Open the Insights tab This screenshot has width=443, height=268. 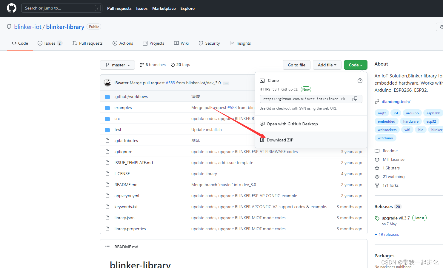pos(240,43)
